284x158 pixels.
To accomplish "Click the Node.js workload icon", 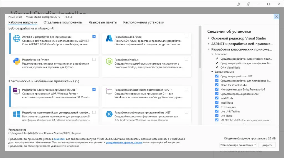I will [x=109, y=61].
